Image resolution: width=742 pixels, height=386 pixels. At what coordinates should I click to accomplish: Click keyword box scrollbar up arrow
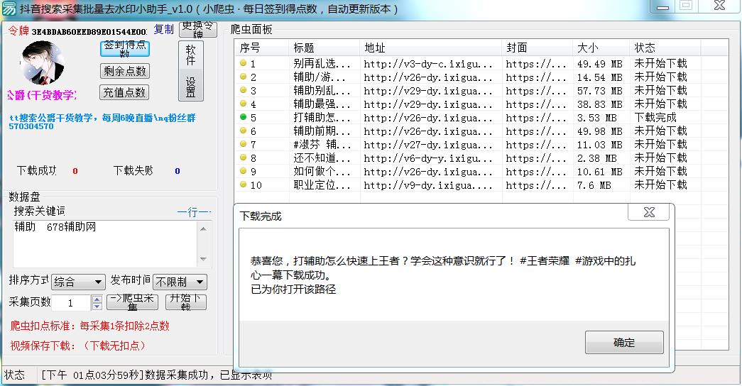[x=204, y=229]
